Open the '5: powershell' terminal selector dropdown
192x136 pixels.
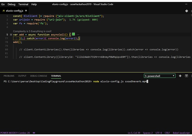[160, 76]
